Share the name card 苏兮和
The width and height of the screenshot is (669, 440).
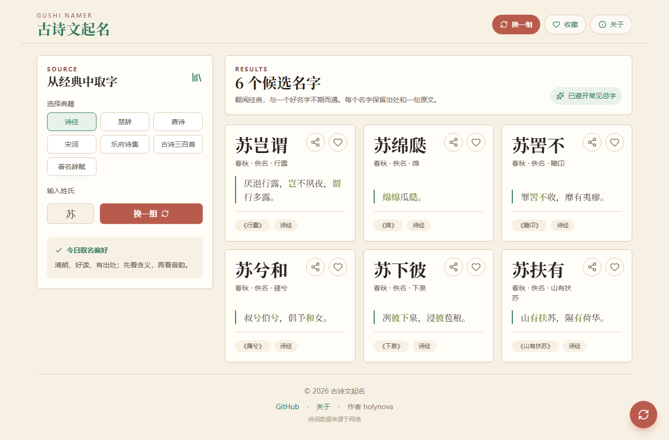click(315, 267)
